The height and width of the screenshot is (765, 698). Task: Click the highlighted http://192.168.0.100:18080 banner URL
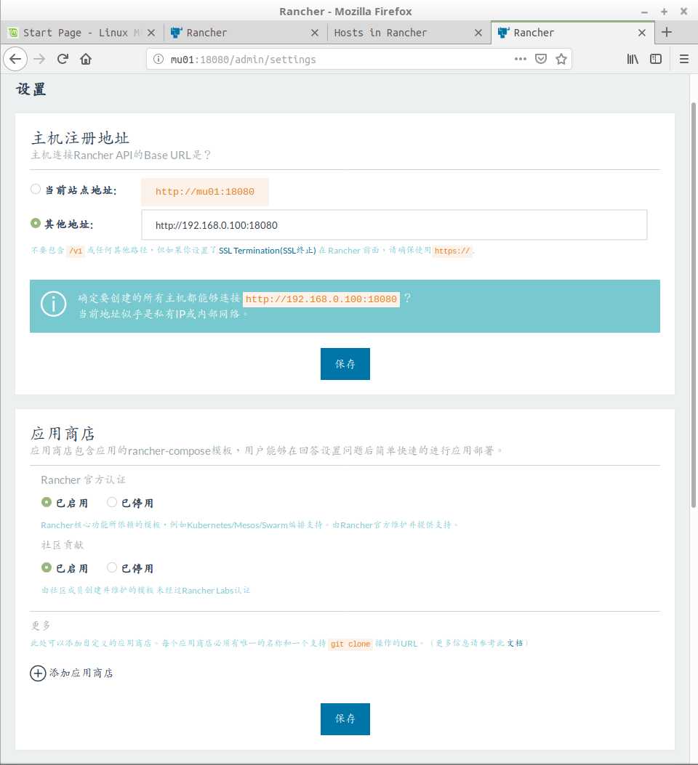(x=321, y=299)
